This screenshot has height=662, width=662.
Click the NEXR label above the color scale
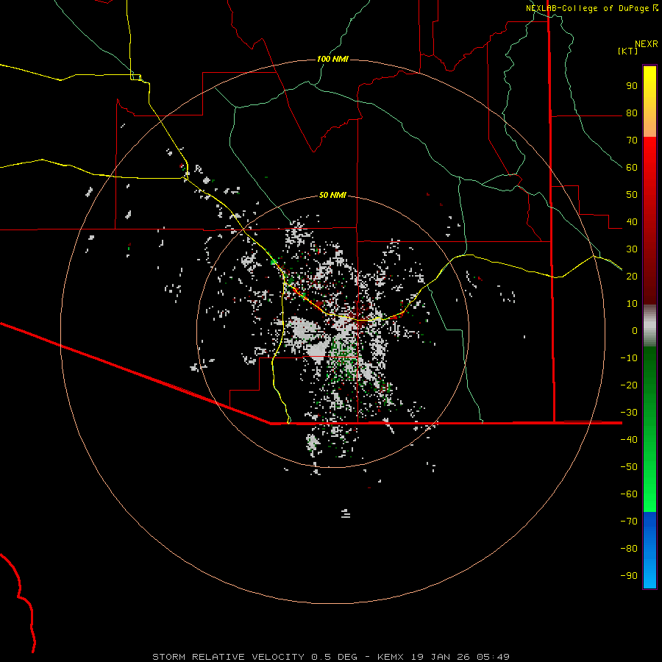[647, 44]
